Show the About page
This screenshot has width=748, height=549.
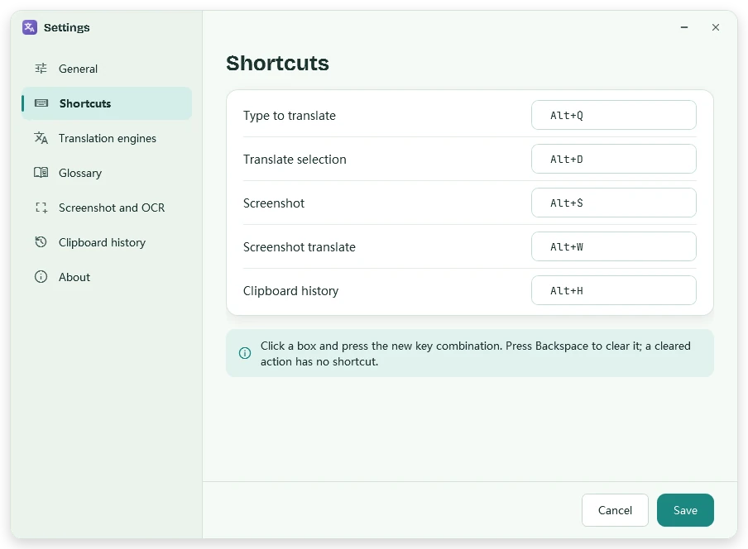(x=107, y=277)
